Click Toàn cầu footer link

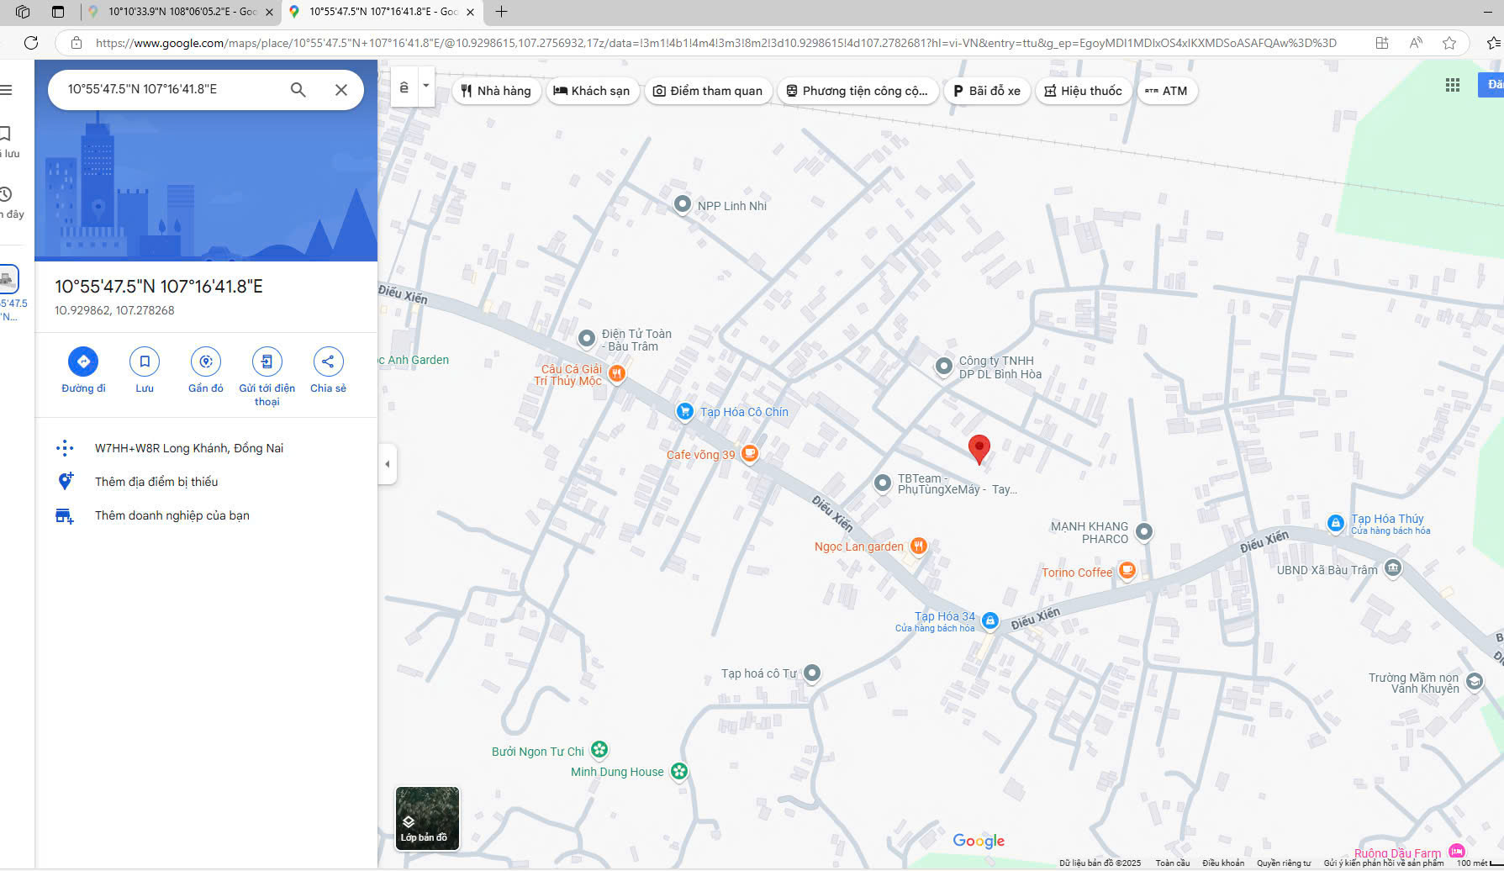[x=1173, y=863]
